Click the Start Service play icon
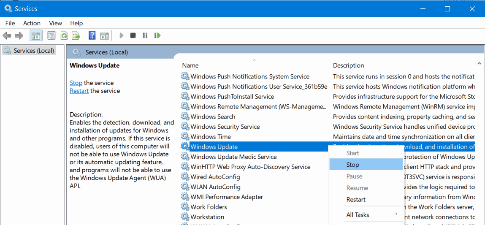 [122, 35]
